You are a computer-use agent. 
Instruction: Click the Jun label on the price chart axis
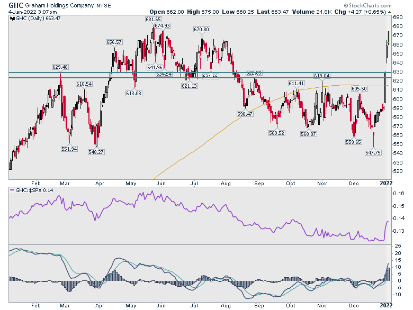tap(161, 184)
